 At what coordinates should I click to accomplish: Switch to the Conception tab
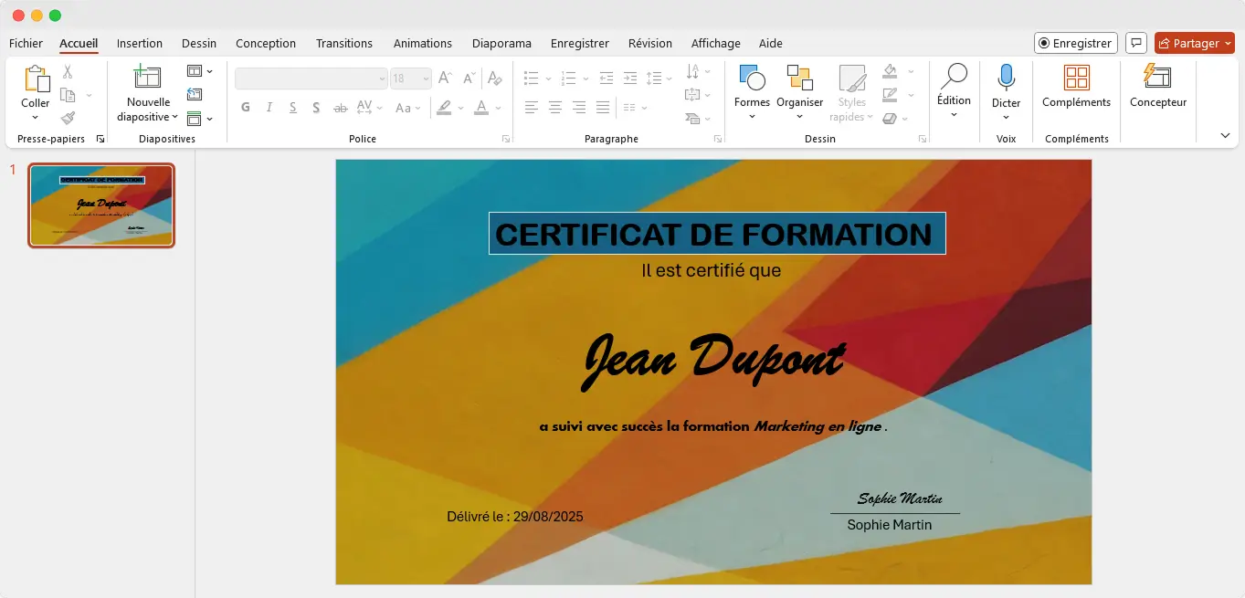point(266,43)
